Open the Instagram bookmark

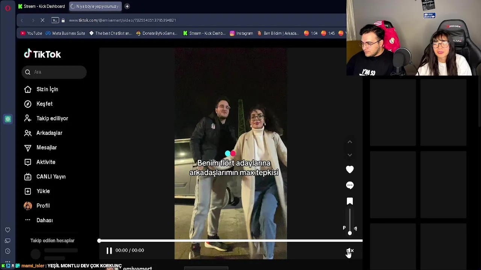click(242, 33)
